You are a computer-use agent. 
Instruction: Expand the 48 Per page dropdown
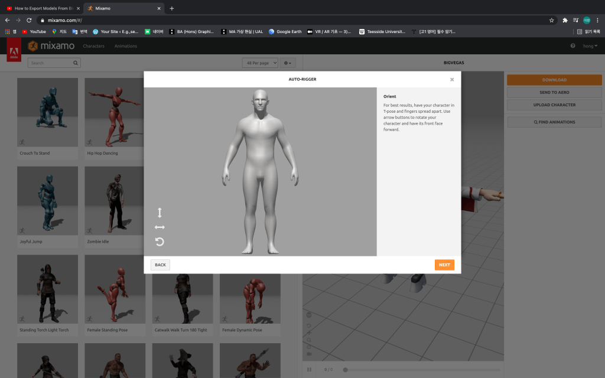point(260,63)
